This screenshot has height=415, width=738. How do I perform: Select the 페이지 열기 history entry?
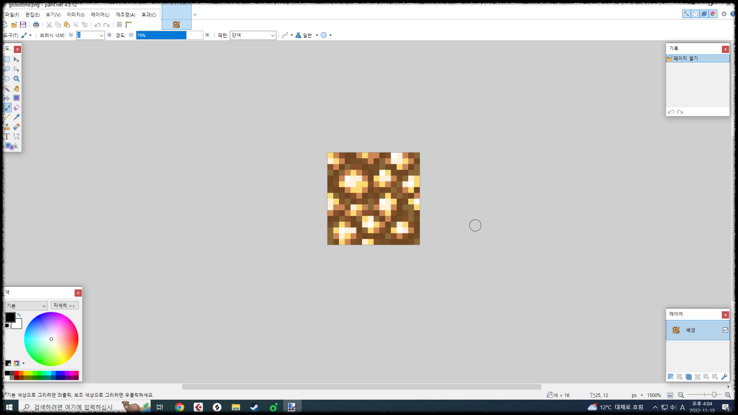click(x=697, y=59)
